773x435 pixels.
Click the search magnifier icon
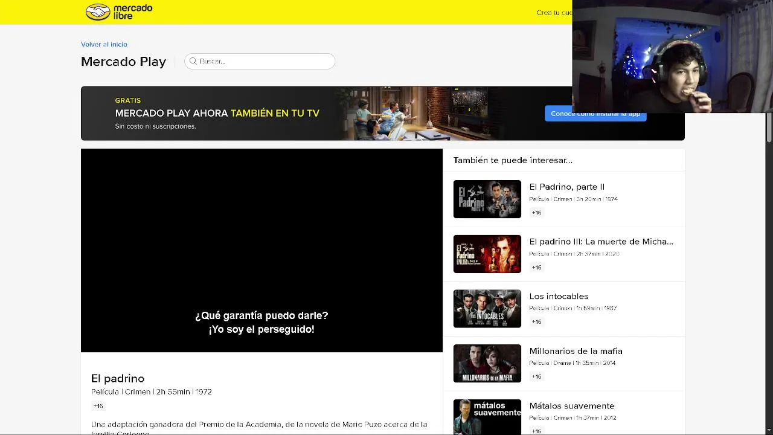tap(193, 61)
